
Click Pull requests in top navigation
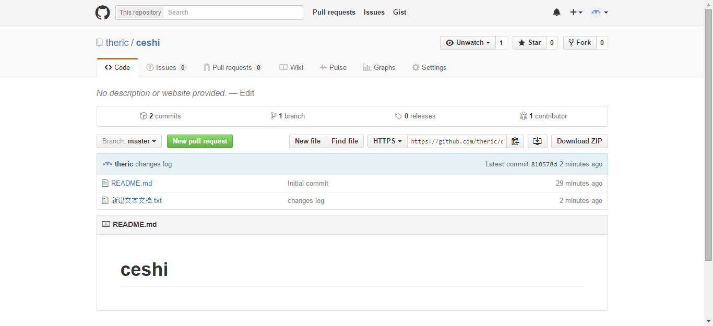(334, 13)
